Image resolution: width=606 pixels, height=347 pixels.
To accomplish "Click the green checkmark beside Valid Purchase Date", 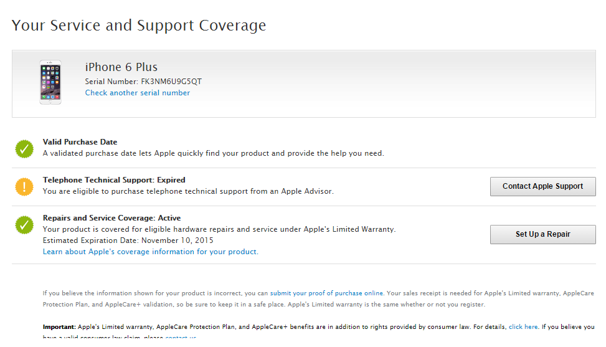I will pos(24,148).
